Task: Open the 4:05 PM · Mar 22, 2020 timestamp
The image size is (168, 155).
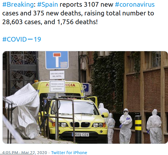Action: click(x=25, y=153)
